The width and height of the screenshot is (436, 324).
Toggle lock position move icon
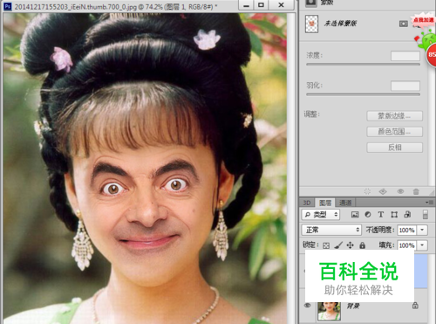[351, 245]
